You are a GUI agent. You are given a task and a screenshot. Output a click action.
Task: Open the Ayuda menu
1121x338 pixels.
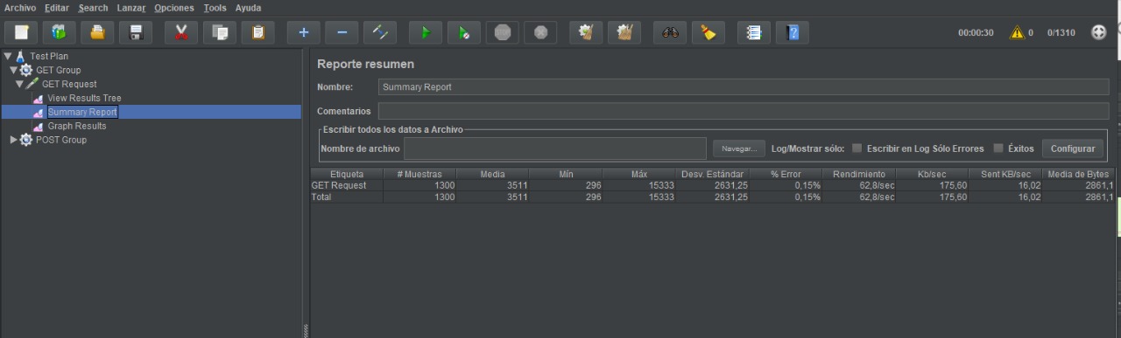click(x=248, y=8)
